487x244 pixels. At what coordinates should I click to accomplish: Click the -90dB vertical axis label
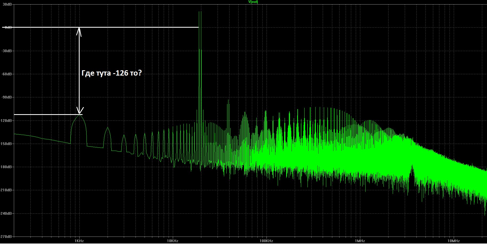[7, 97]
